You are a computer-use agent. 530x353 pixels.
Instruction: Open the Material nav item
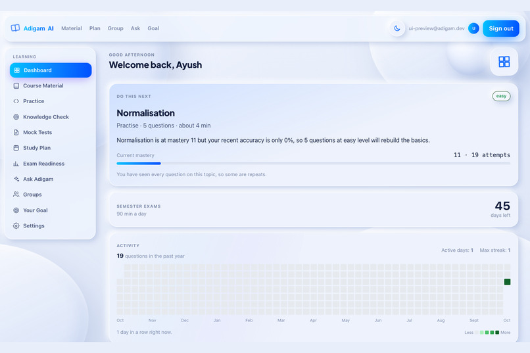(72, 28)
